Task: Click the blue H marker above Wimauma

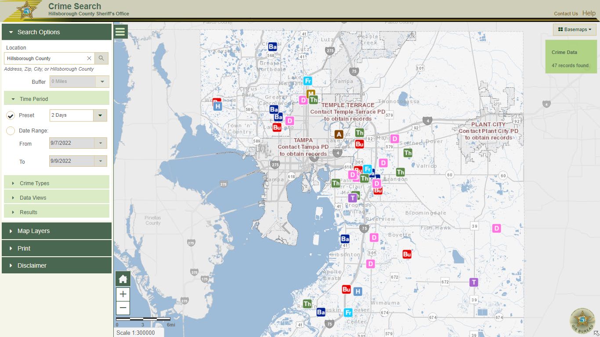Action: tap(358, 291)
